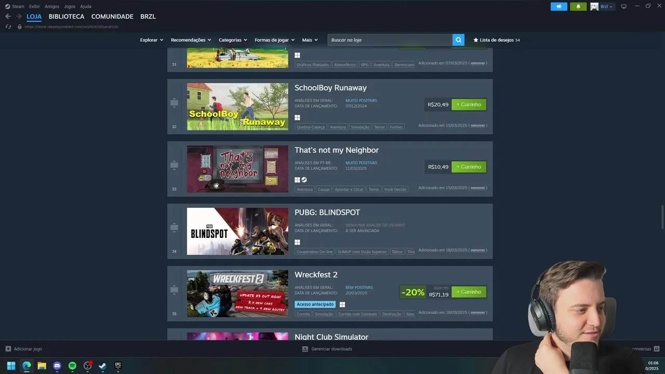Open the Jogos menu
The image size is (665, 374).
pos(70,6)
